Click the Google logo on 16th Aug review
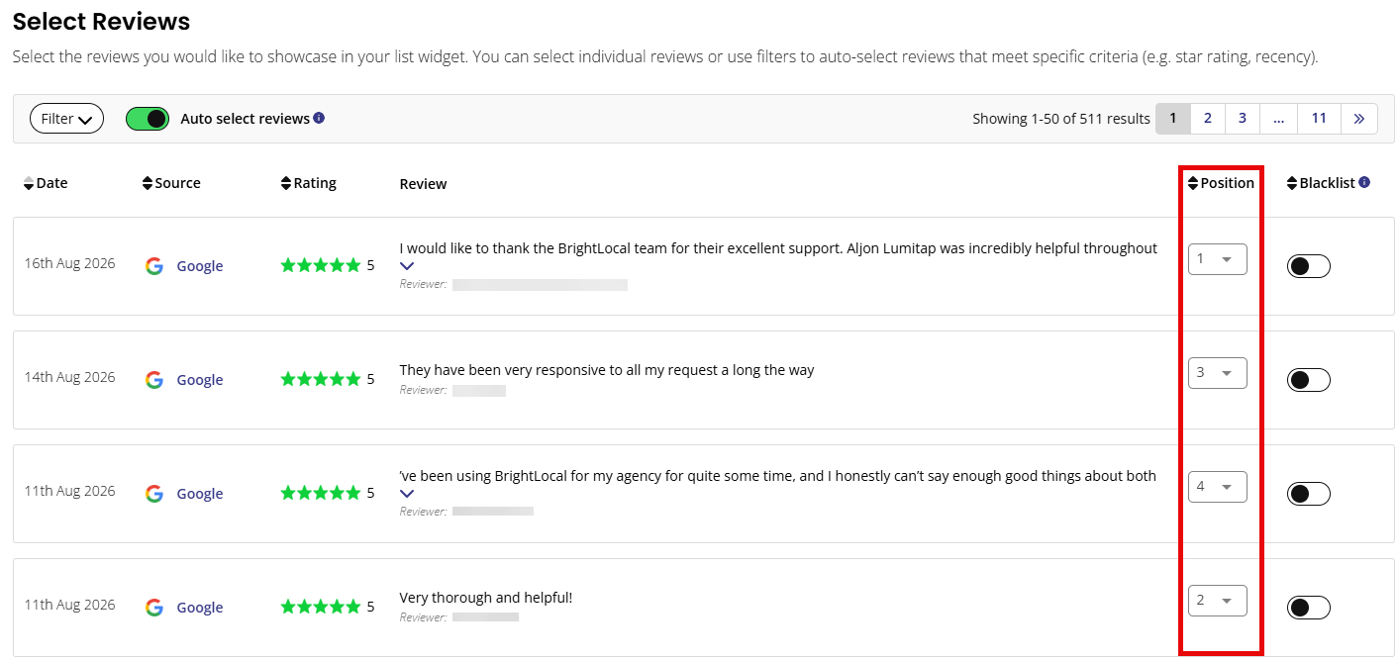This screenshot has width=1398, height=662. (x=154, y=265)
